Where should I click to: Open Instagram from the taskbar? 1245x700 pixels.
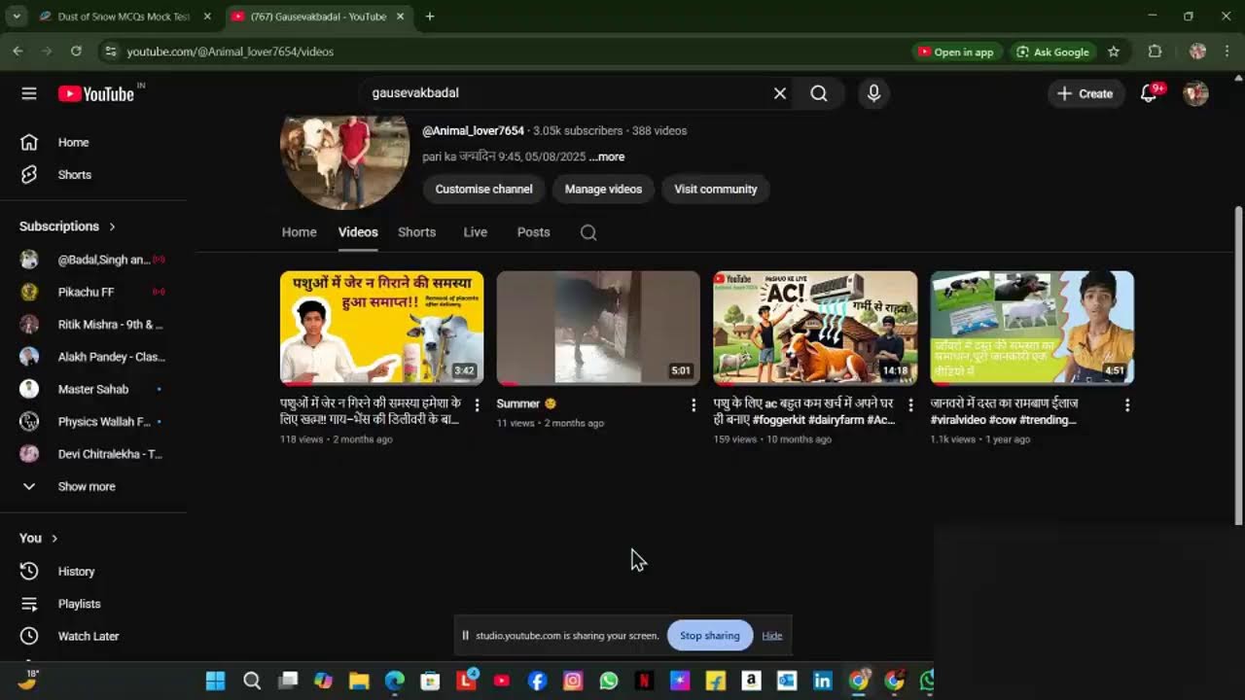(x=573, y=681)
